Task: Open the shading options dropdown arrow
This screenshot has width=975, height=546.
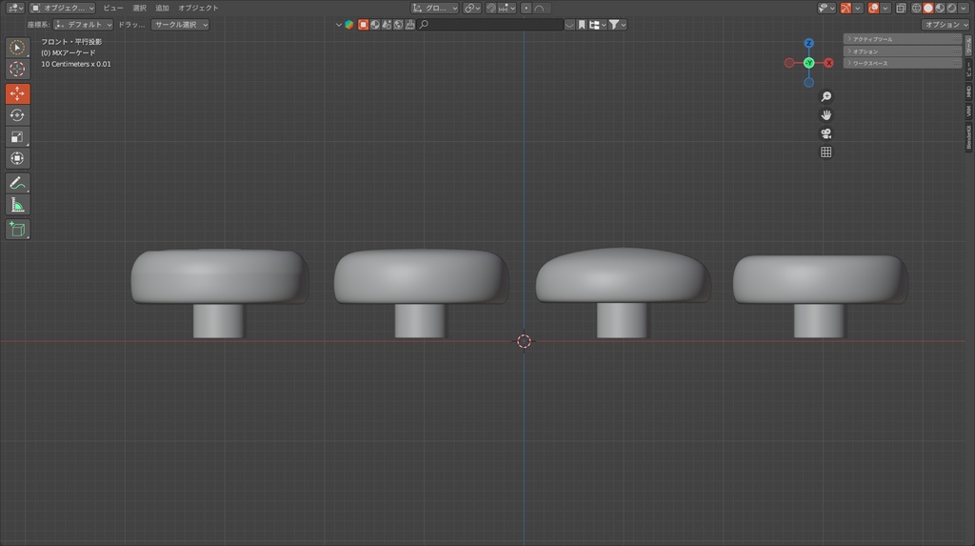Action: [964, 8]
